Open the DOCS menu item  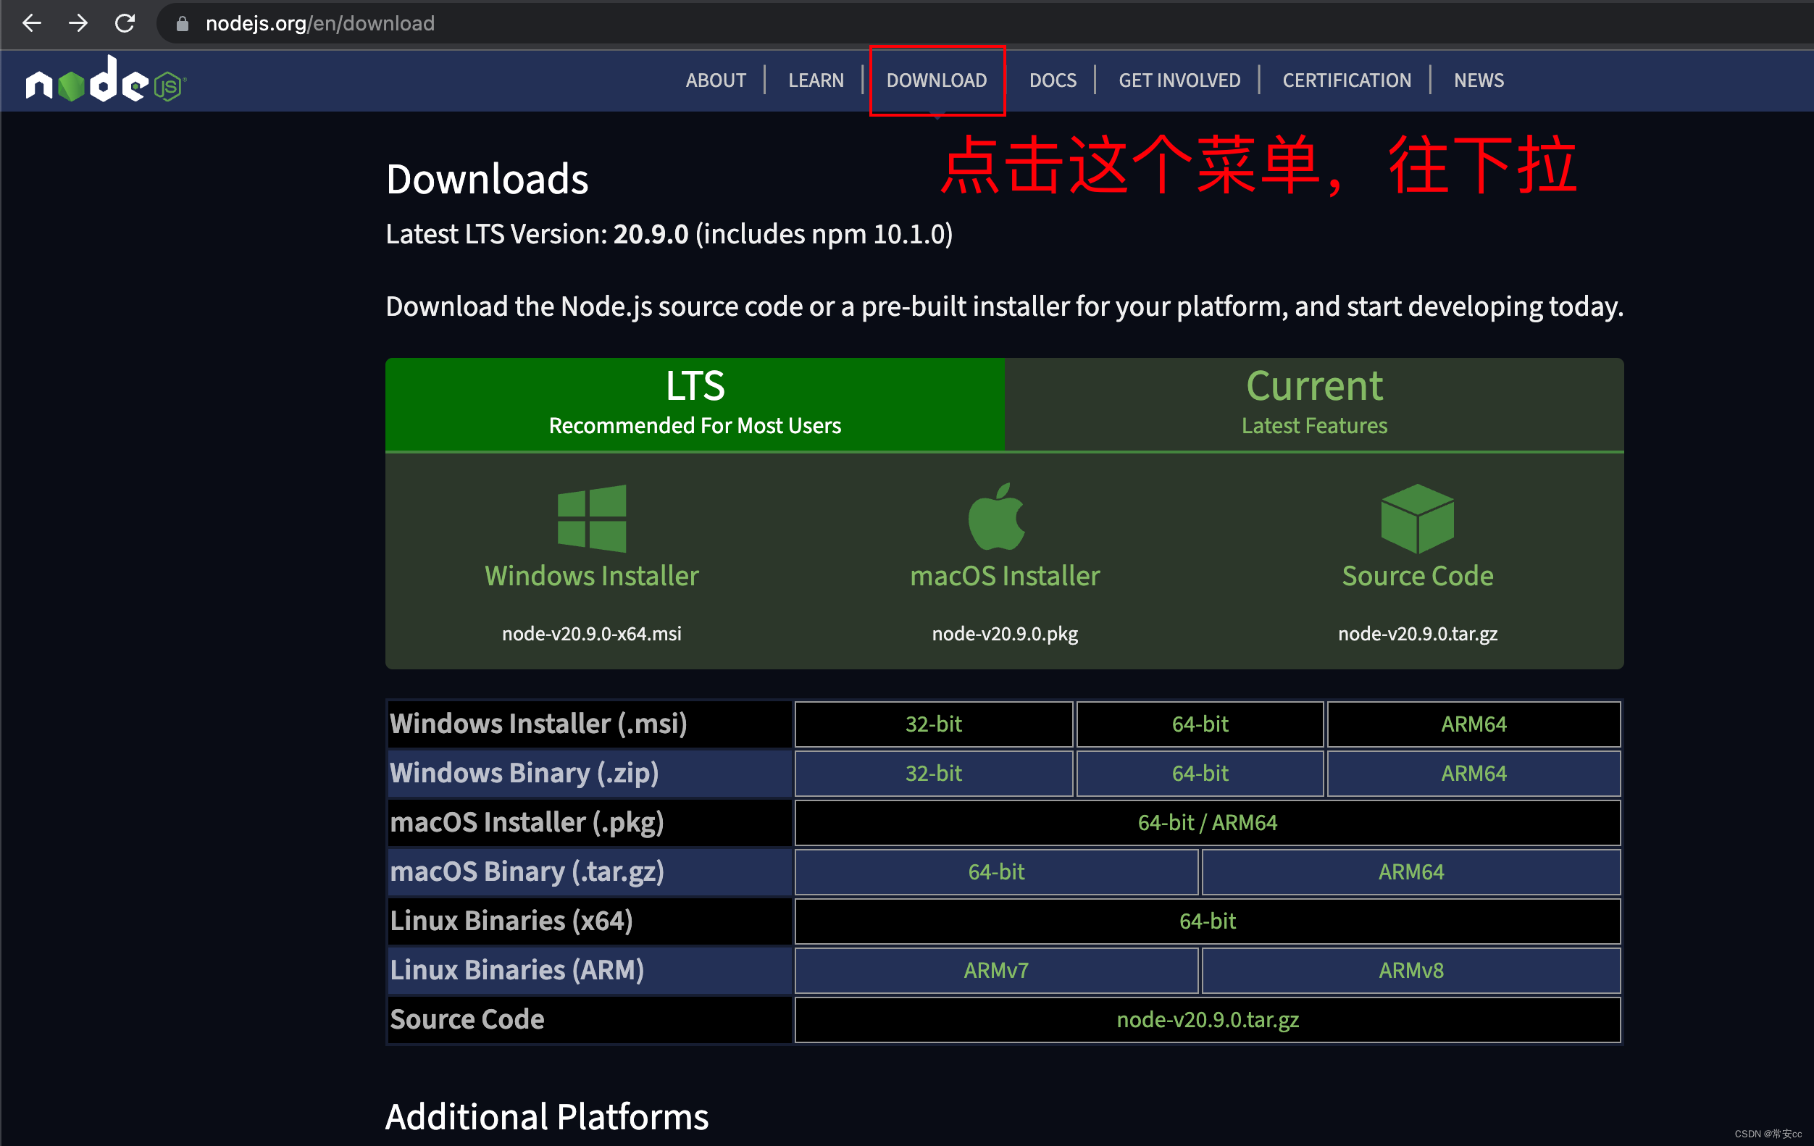coord(1053,80)
